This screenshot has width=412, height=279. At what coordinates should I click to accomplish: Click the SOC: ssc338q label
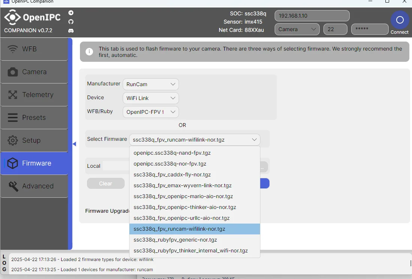[248, 13]
